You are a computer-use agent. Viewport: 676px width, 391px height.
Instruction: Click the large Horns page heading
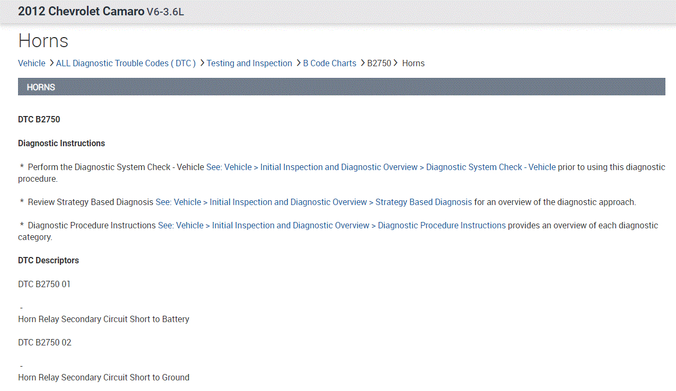pyautogui.click(x=43, y=41)
